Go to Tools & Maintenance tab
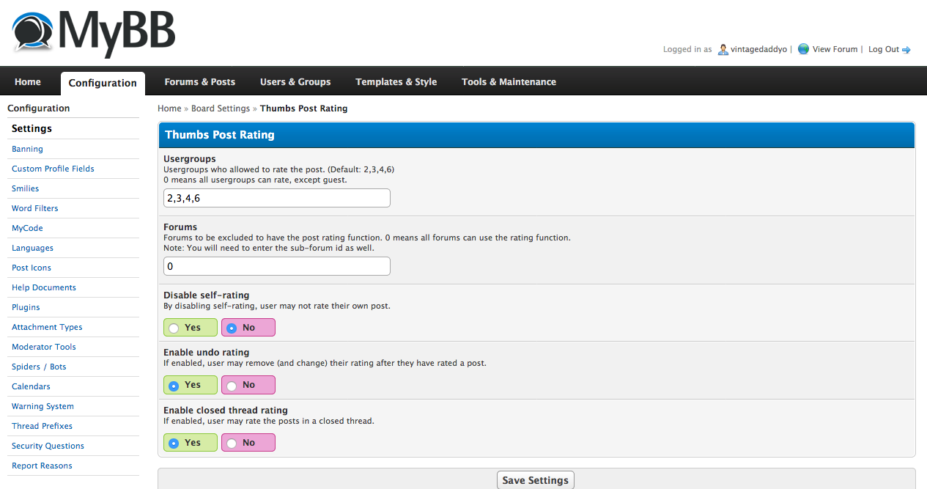The width and height of the screenshot is (927, 489). [509, 82]
